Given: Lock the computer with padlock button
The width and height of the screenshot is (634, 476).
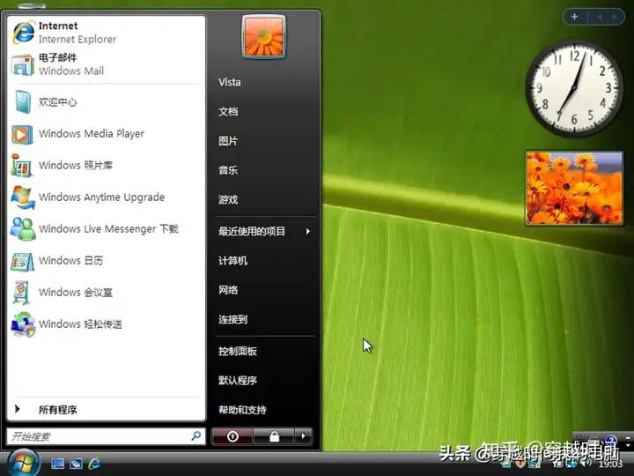Looking at the screenshot, I should tap(274, 436).
